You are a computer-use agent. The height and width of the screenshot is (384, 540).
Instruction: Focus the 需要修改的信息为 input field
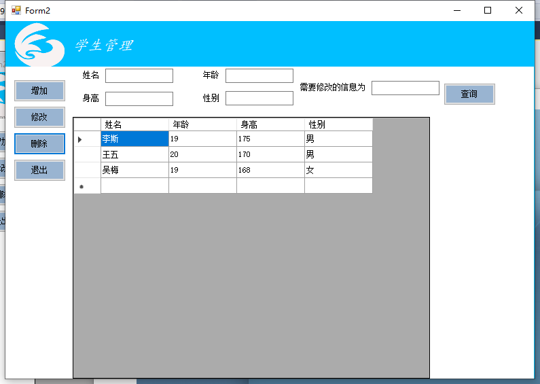click(x=405, y=88)
